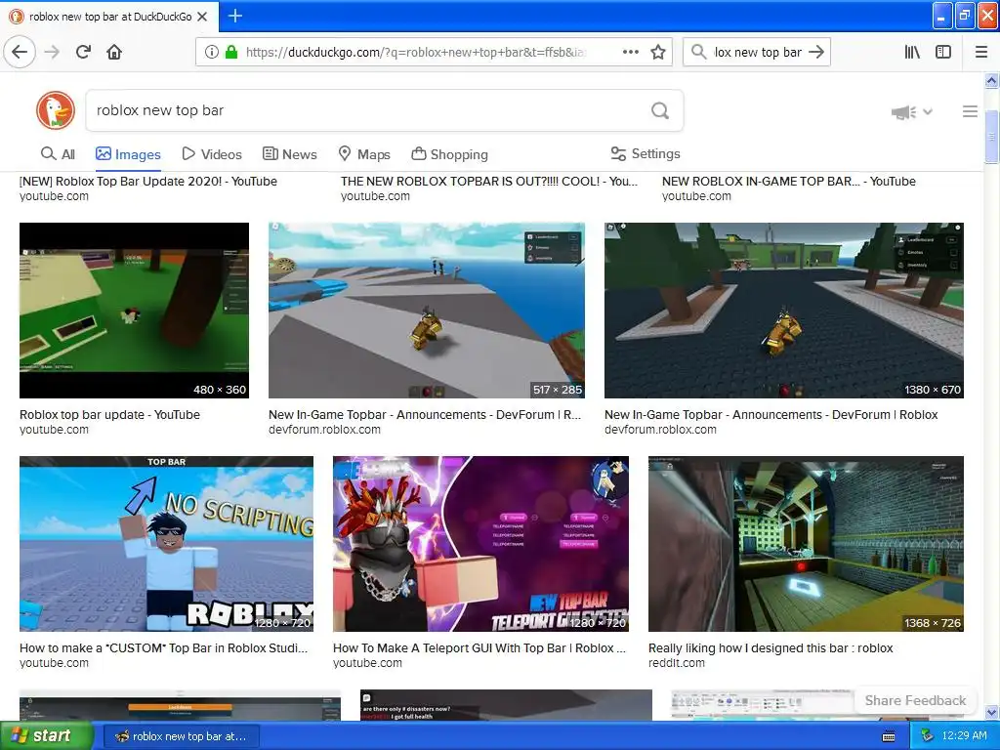Bookmark this page with the star

click(658, 52)
